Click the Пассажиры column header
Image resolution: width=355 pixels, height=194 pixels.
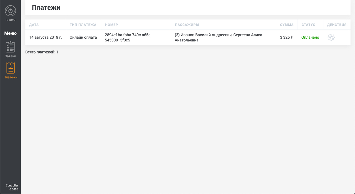pos(187,25)
